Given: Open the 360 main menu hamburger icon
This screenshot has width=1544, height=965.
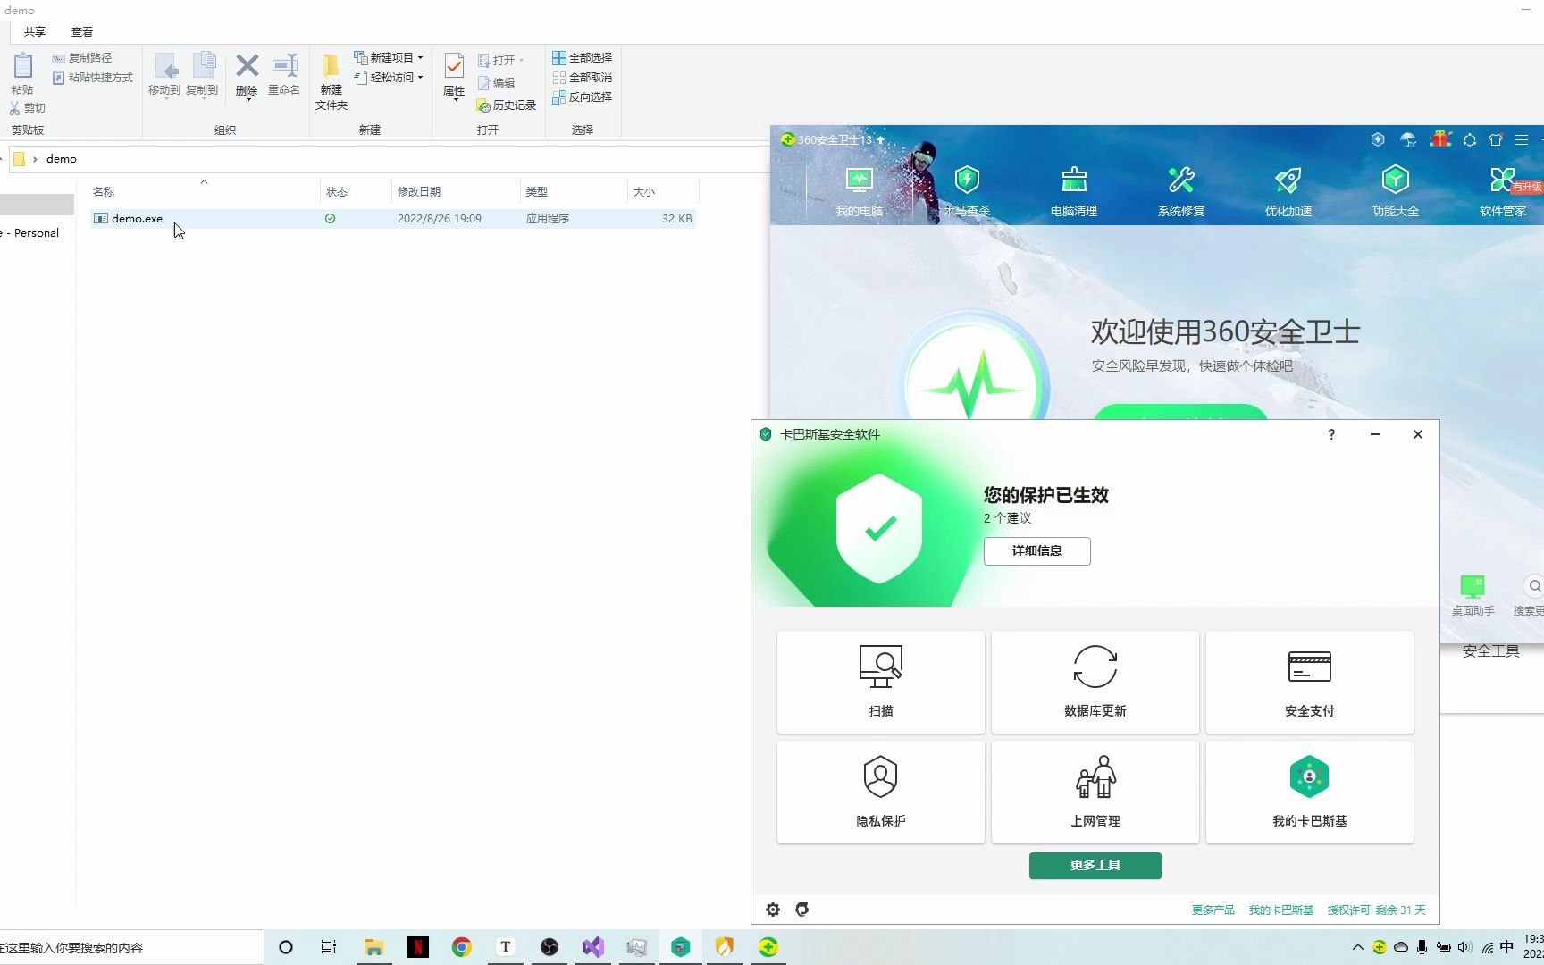Looking at the screenshot, I should coord(1522,139).
